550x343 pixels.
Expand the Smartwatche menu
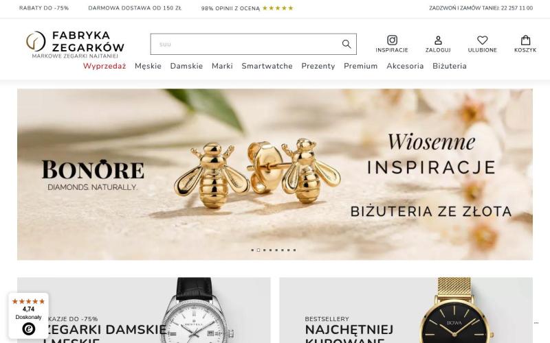(x=267, y=66)
